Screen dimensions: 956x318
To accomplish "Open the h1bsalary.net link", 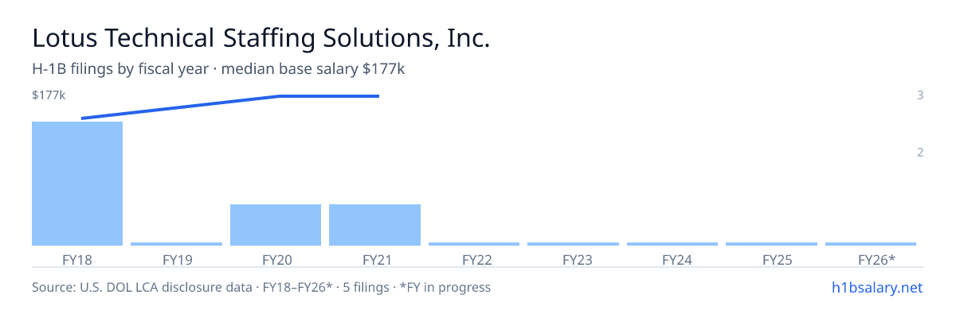I will click(876, 287).
